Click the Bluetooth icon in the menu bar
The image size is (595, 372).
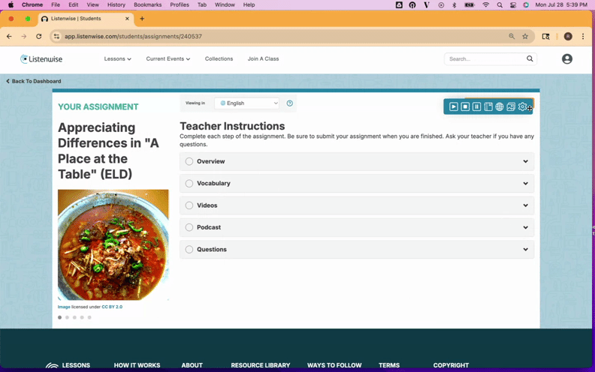(455, 5)
